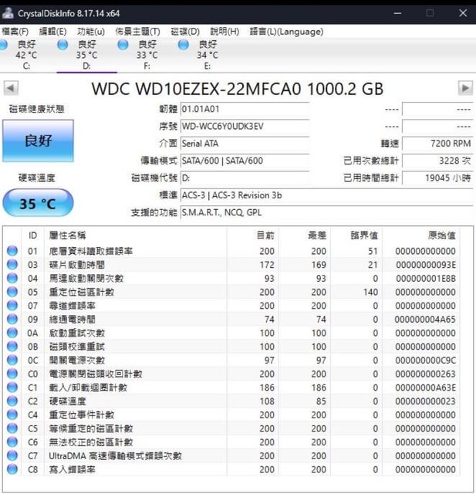Click the 良好 health status button
Image resolution: width=476 pixels, height=494 pixels.
(38, 140)
